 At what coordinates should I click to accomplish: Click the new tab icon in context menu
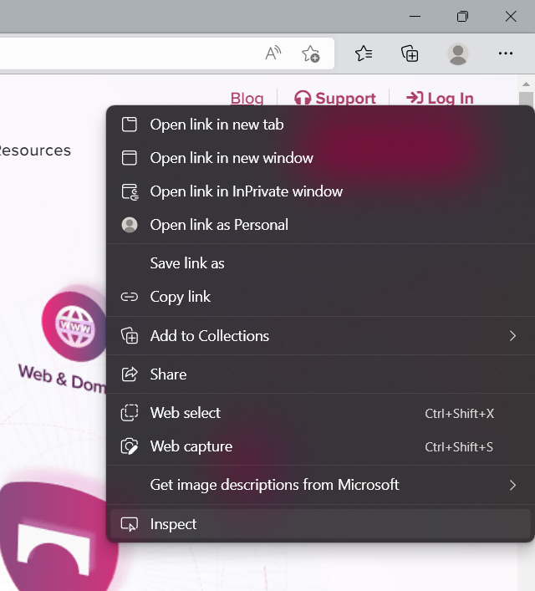coord(130,125)
